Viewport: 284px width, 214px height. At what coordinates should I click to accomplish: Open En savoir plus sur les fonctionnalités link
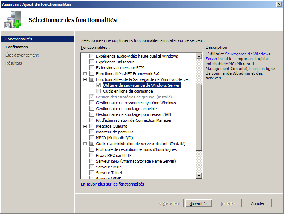point(113,184)
